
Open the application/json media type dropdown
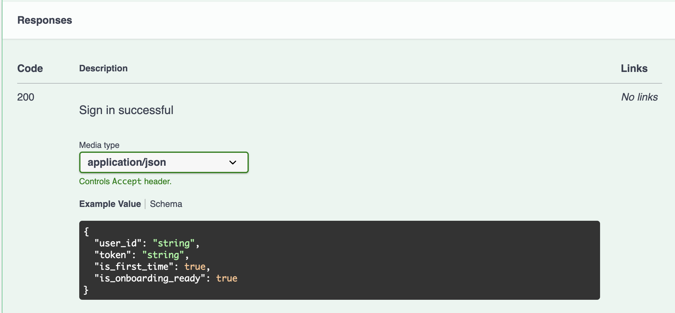(x=163, y=162)
